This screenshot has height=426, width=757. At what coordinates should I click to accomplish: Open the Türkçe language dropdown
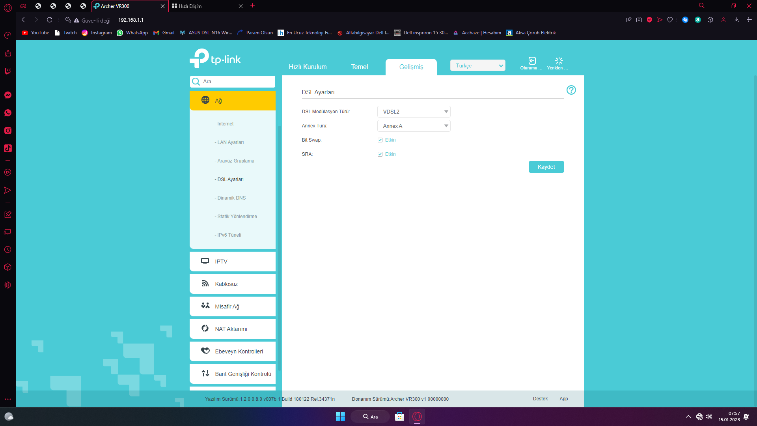477,65
